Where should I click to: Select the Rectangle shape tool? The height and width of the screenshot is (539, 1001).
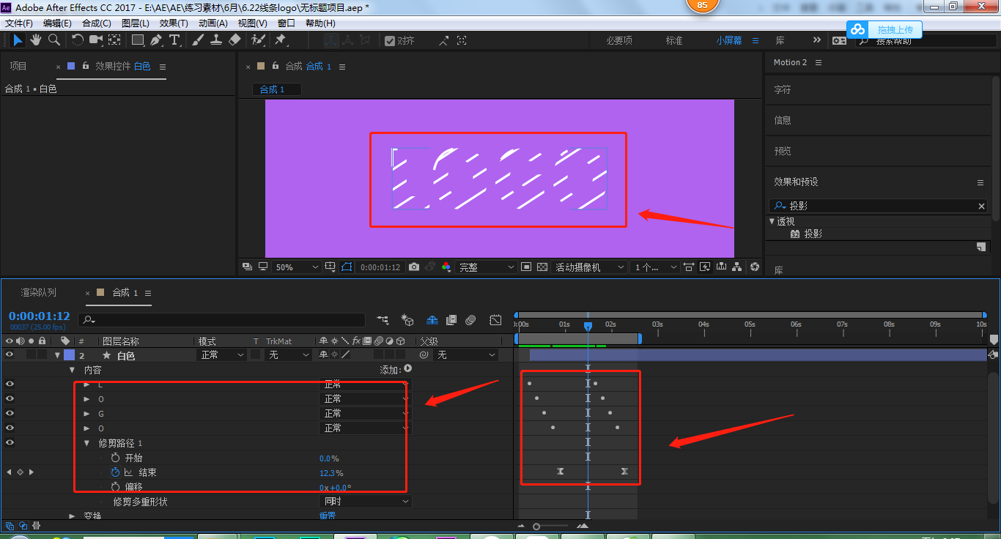coord(137,40)
